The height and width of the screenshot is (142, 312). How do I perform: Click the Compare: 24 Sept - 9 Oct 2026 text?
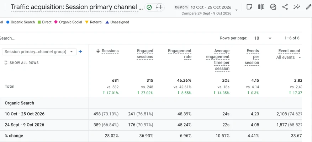pyautogui.click(x=206, y=13)
